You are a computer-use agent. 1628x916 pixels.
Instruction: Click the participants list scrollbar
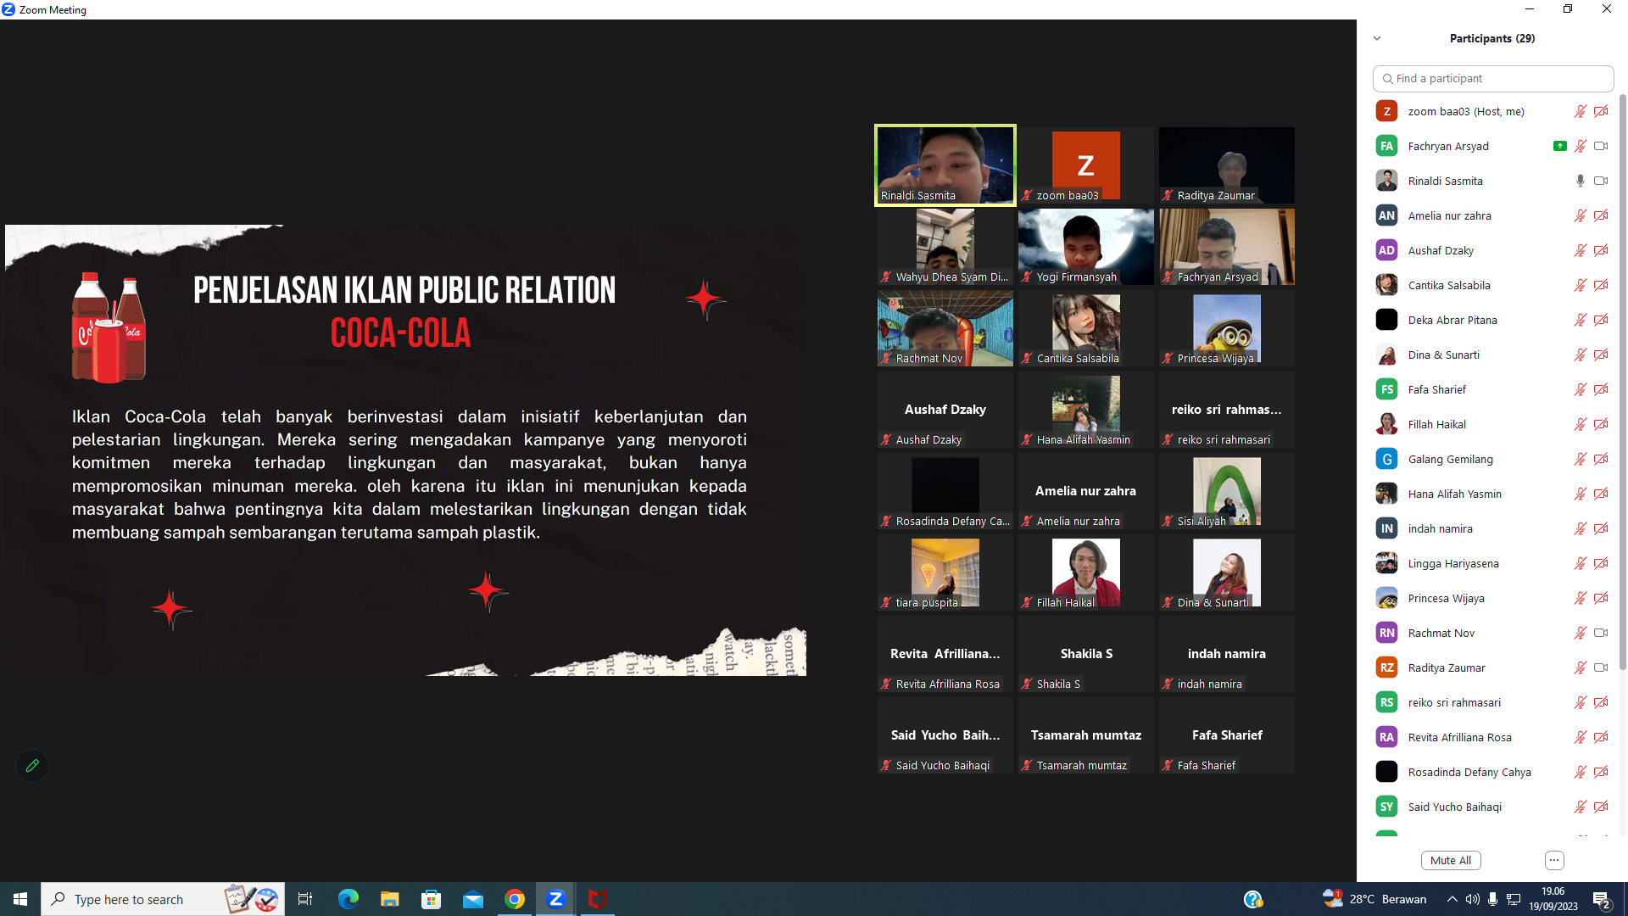1623,382
